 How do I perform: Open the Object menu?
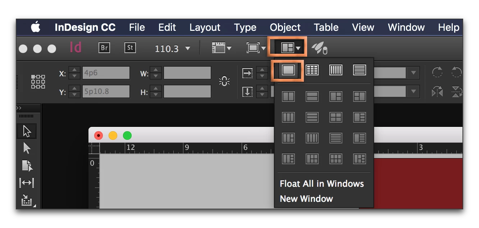pos(285,28)
